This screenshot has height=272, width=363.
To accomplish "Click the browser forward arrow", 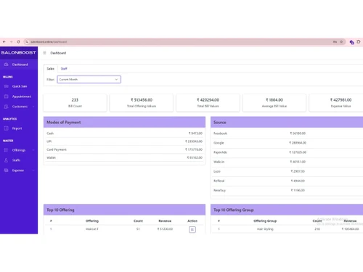I will coord(11,42).
